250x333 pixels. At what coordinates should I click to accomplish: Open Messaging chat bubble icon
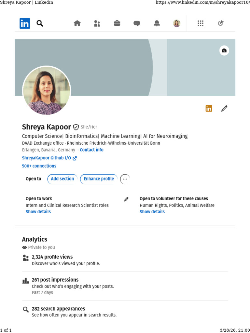[137, 23]
